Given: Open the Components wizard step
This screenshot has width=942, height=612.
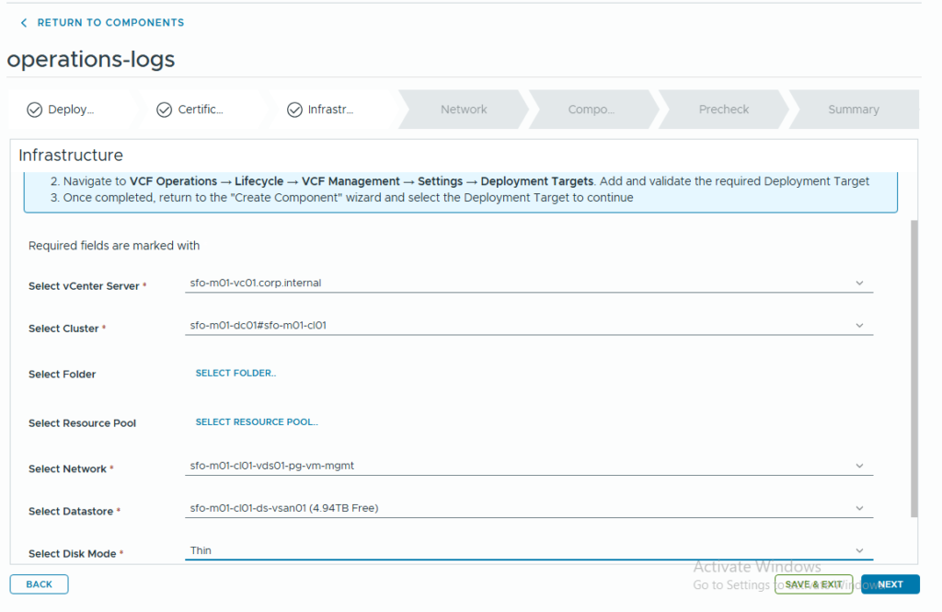Looking at the screenshot, I should [591, 110].
